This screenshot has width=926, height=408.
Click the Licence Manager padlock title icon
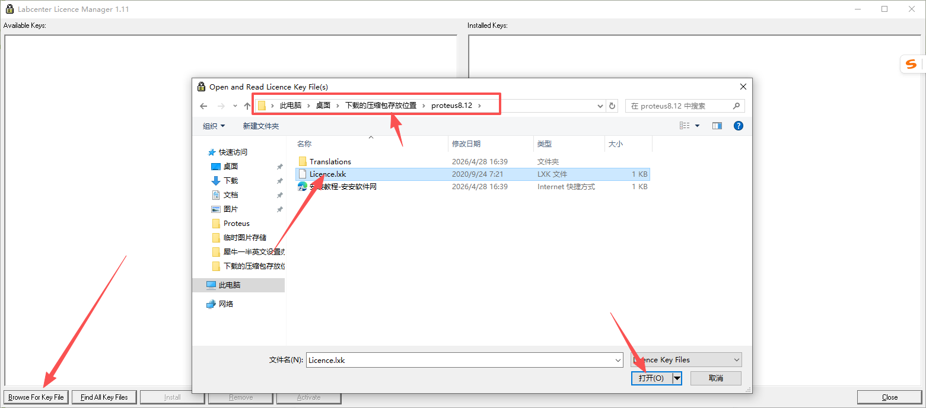(9, 9)
